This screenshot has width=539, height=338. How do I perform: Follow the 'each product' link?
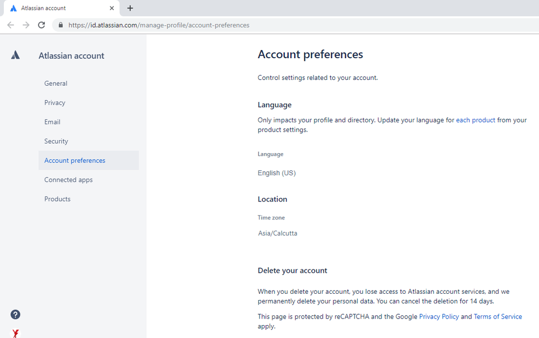pyautogui.click(x=475, y=120)
